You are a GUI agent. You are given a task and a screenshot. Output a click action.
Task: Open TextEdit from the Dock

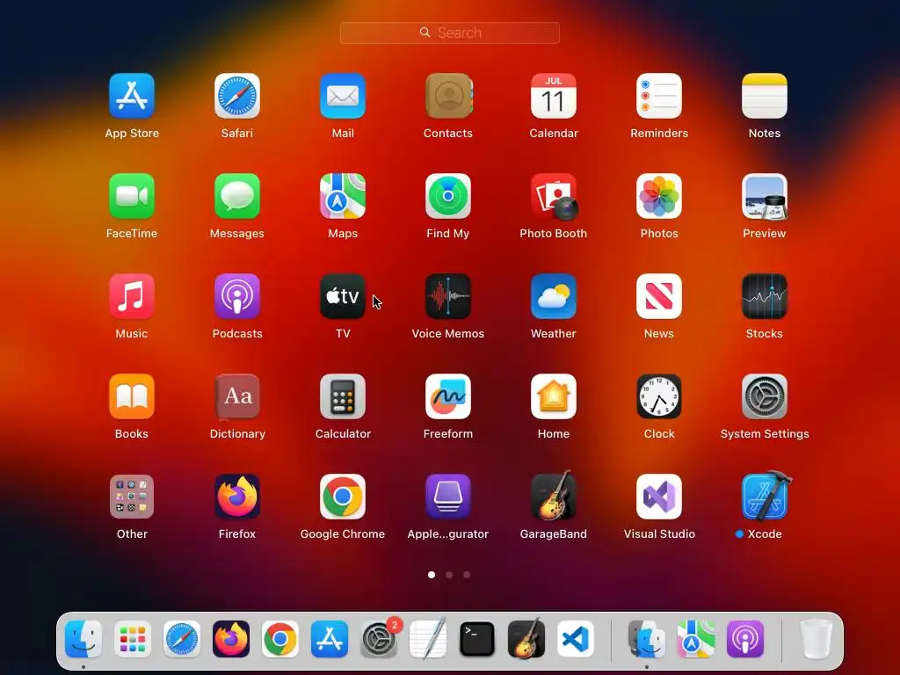point(428,639)
